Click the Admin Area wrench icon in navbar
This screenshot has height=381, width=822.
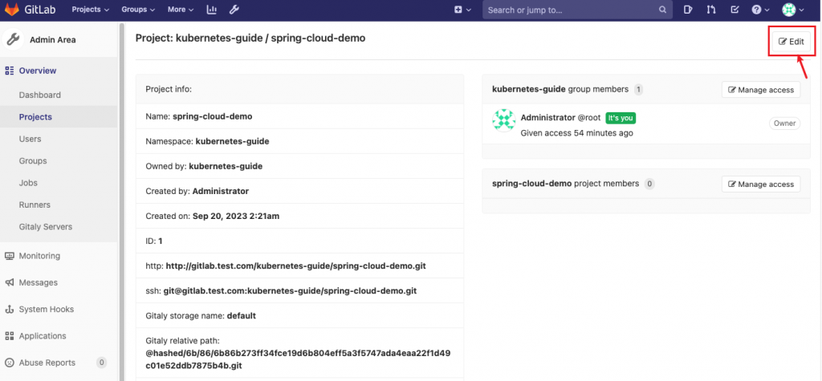point(234,10)
